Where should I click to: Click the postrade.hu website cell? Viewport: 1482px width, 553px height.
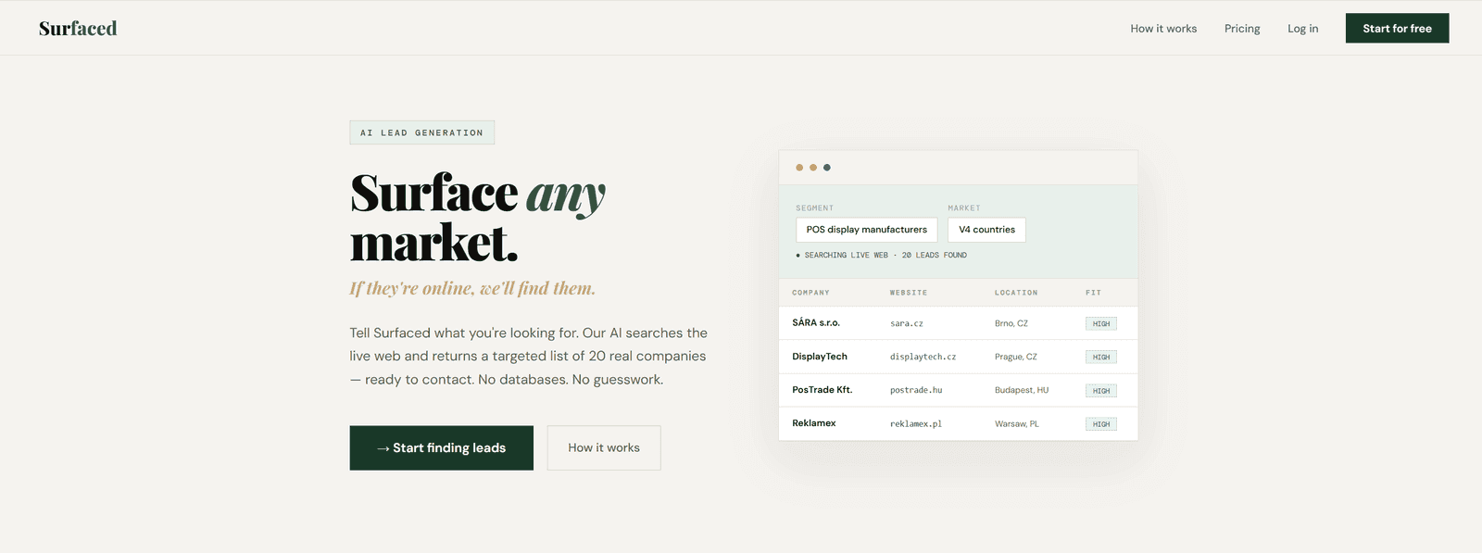pos(916,391)
